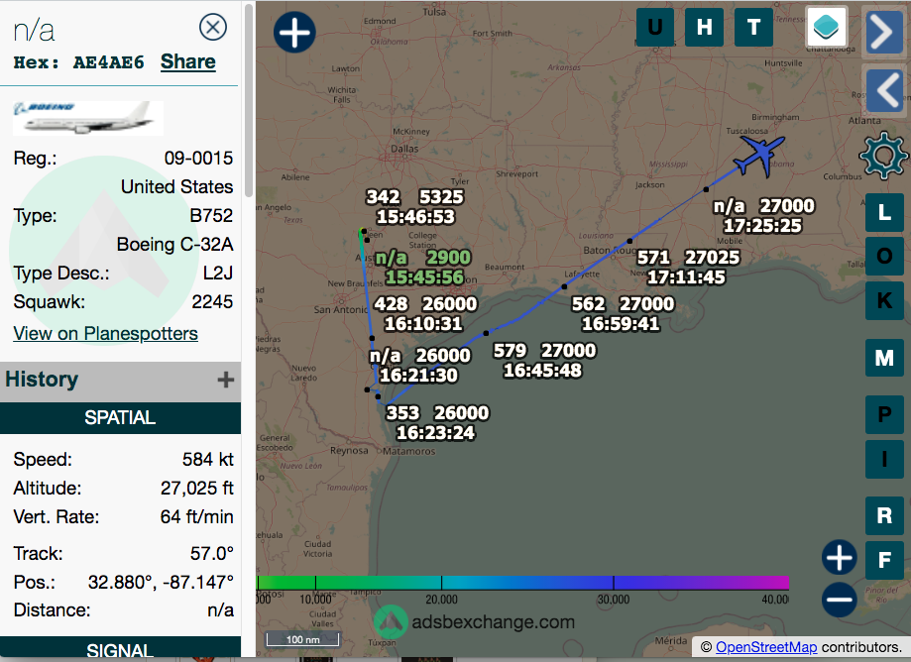Click the large plus button at map top-left
Viewport: 911px width, 662px height.
(294, 32)
